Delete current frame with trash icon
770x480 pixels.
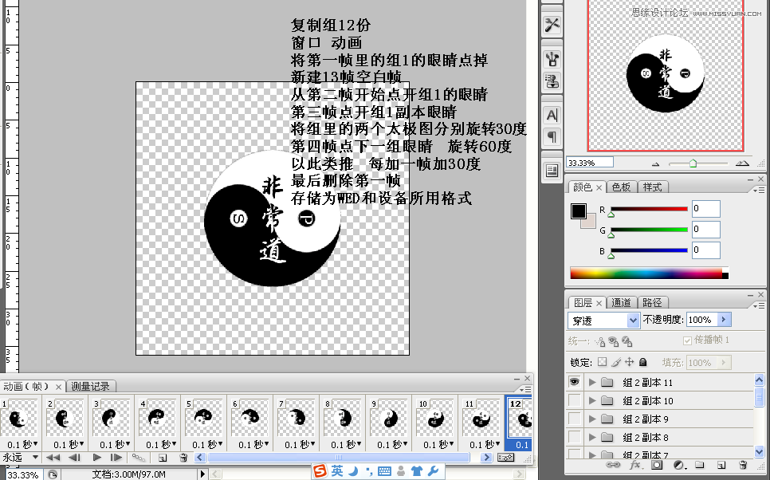click(x=183, y=458)
